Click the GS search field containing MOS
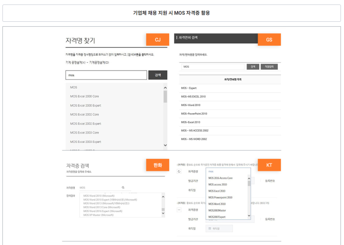The width and height of the screenshot is (344, 245). point(213,67)
